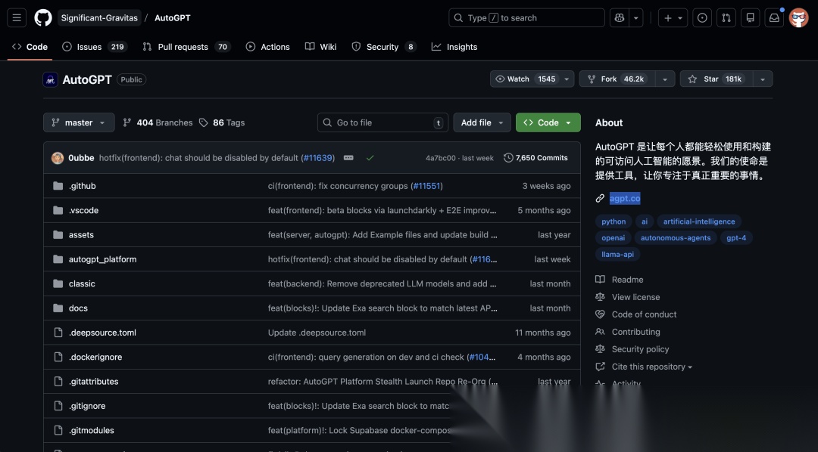Click the openai topic tag
The height and width of the screenshot is (452, 818).
coord(613,237)
